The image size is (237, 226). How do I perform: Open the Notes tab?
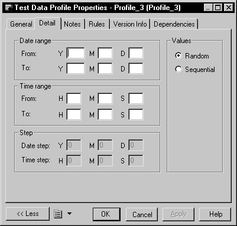coord(72,24)
